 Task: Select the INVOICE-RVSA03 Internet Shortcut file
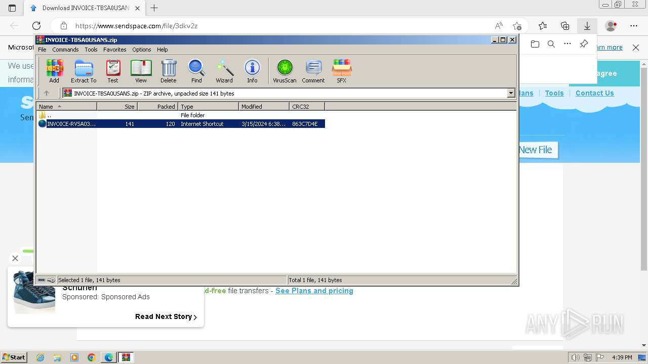[x=181, y=124]
